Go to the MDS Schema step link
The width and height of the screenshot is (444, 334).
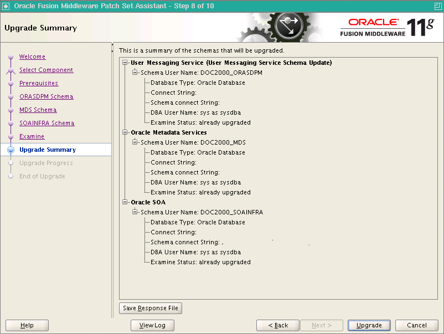[x=38, y=110]
